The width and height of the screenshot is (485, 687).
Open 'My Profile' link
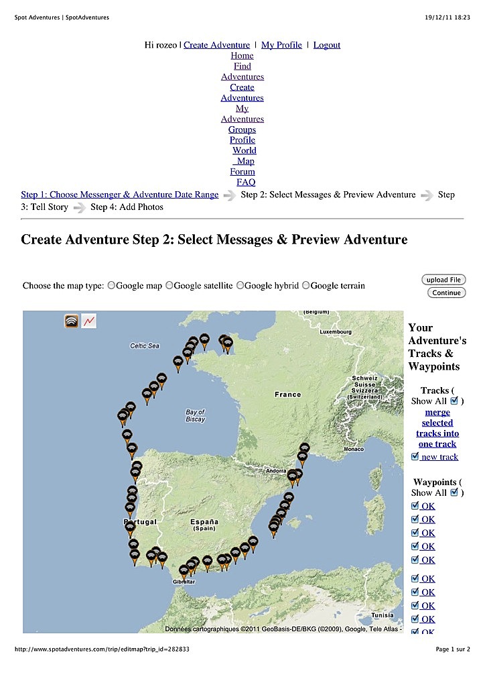click(x=281, y=45)
